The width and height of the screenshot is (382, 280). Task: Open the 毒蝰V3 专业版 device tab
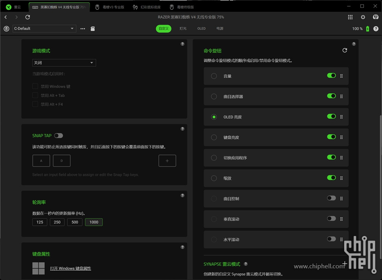click(110, 7)
